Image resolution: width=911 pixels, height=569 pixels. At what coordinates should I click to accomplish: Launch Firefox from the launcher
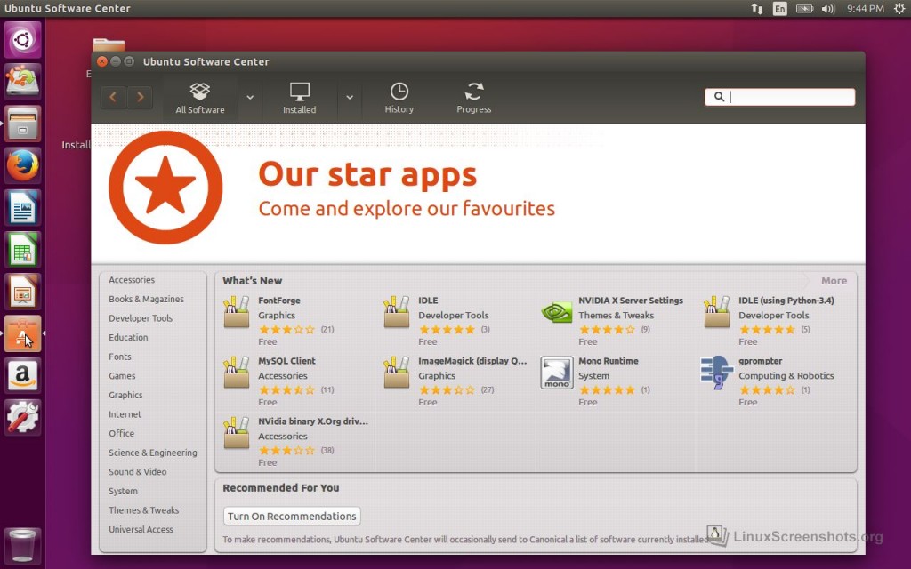[22, 165]
